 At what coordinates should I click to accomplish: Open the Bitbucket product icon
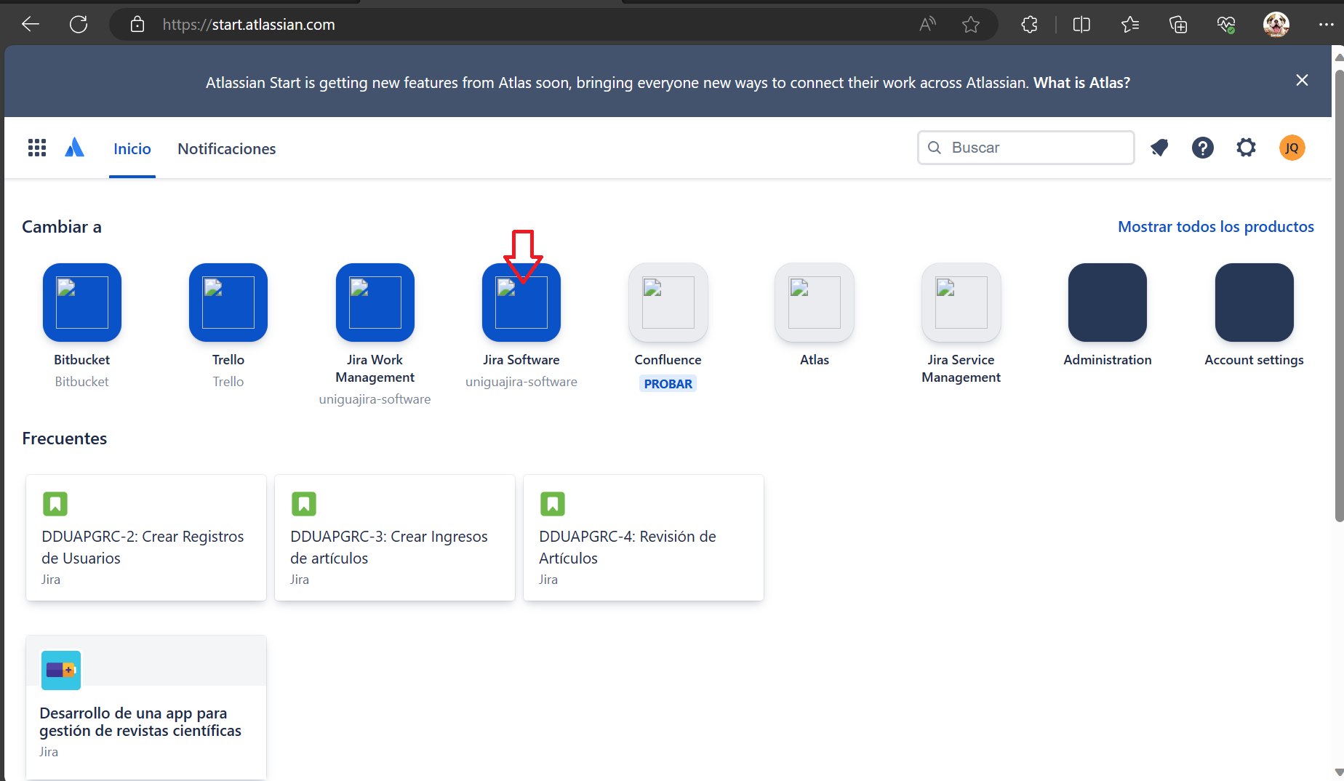(82, 303)
